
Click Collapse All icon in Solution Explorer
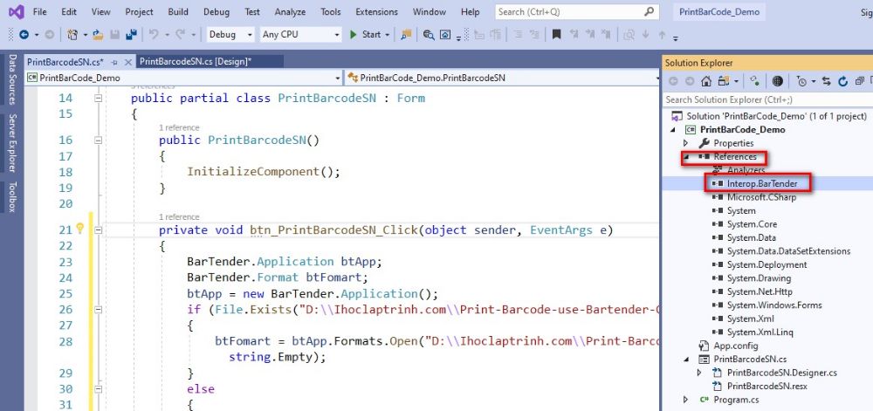coord(860,81)
